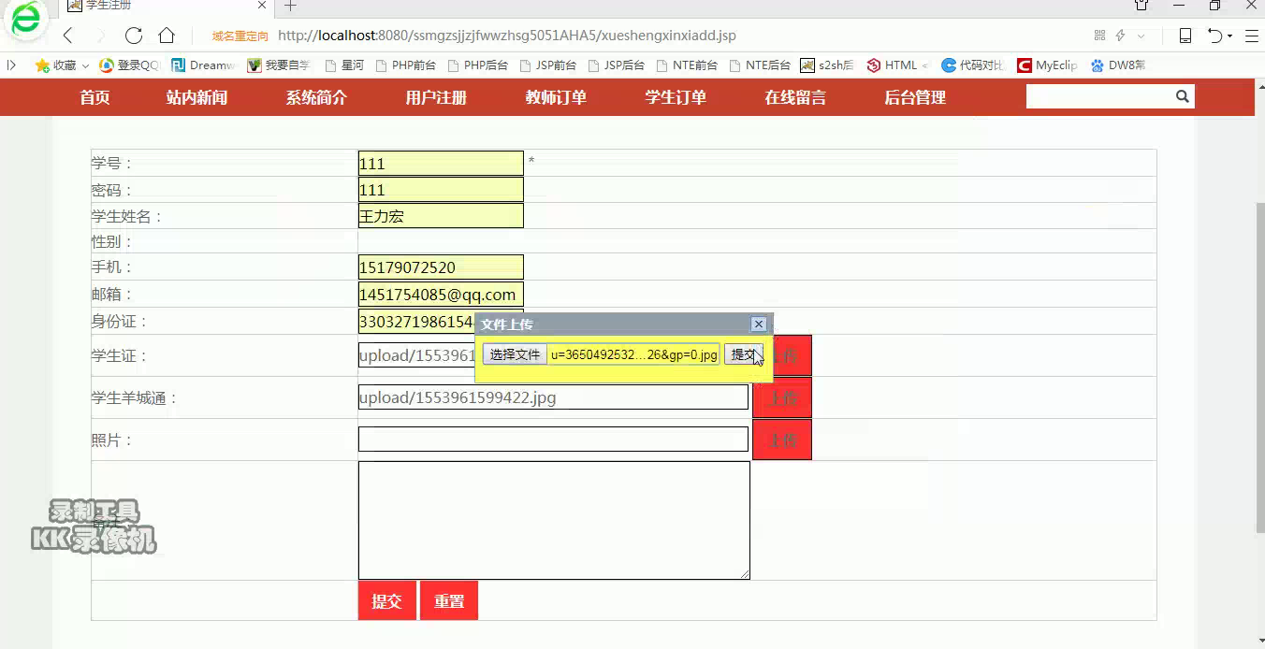
Task: Open the PHP前台 bookmark
Action: coord(405,65)
